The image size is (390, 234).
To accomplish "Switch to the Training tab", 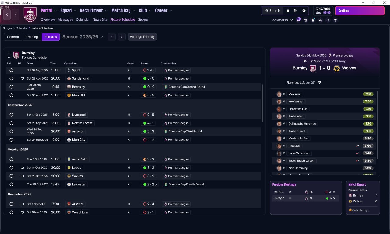I will point(32,37).
